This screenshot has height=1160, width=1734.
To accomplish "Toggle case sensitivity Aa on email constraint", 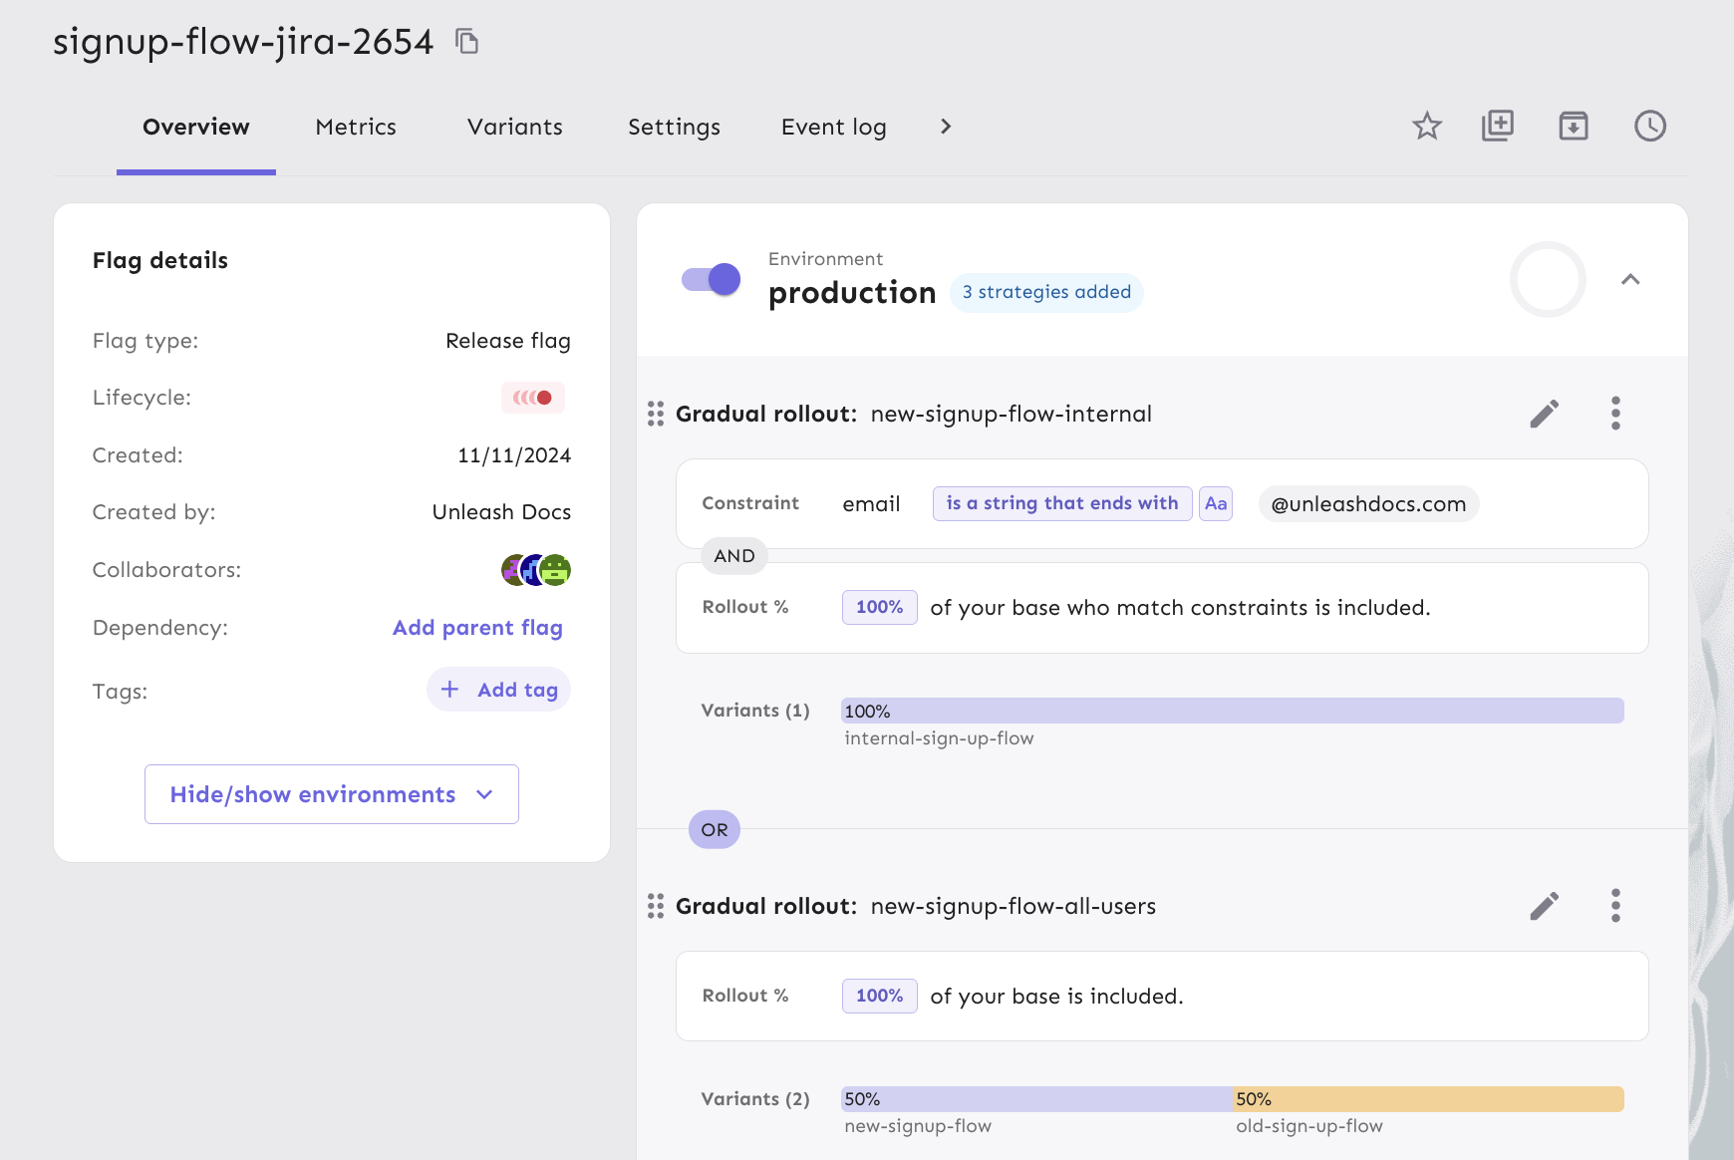I will [x=1215, y=503].
